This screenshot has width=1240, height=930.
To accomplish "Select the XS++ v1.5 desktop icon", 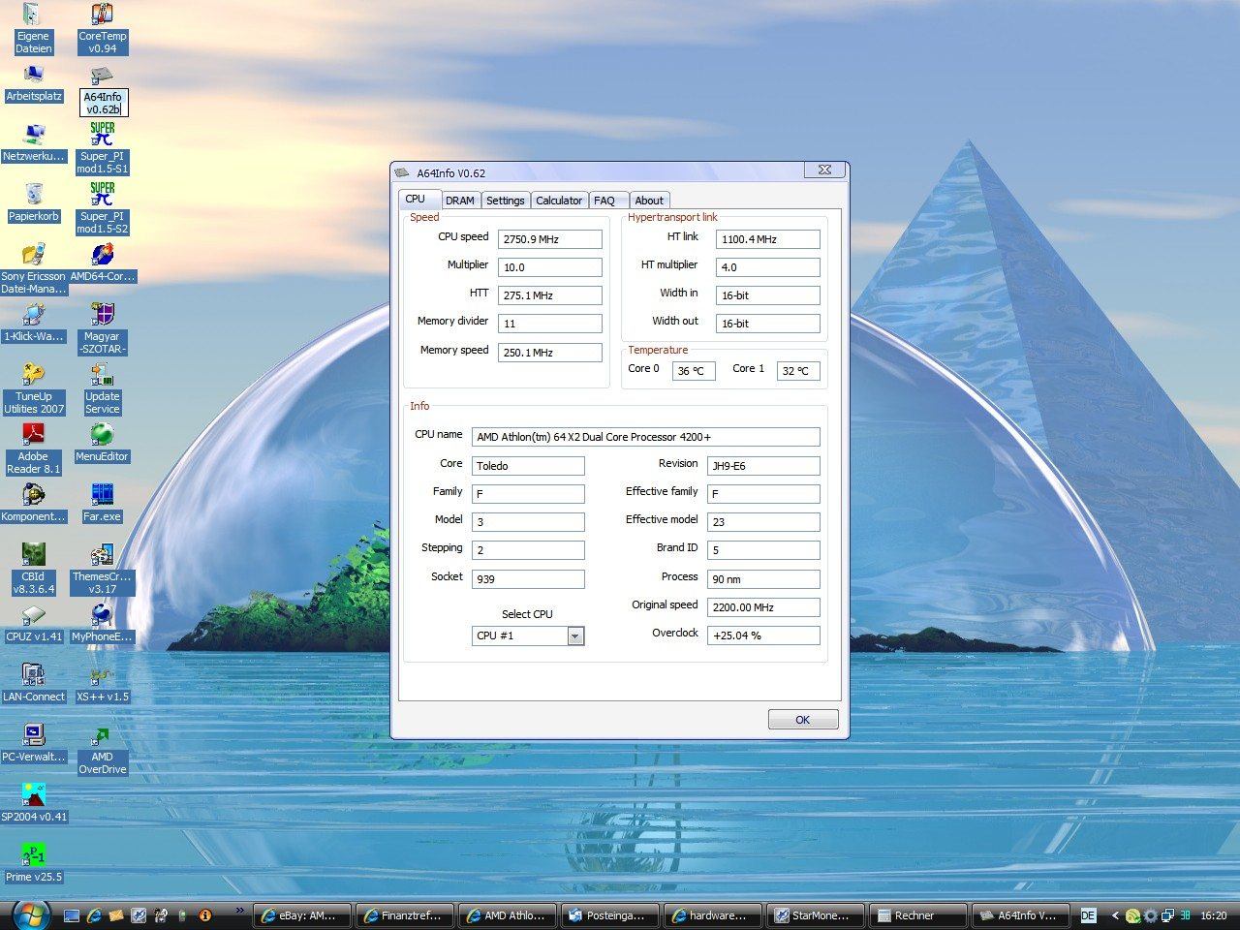I will coord(102,684).
